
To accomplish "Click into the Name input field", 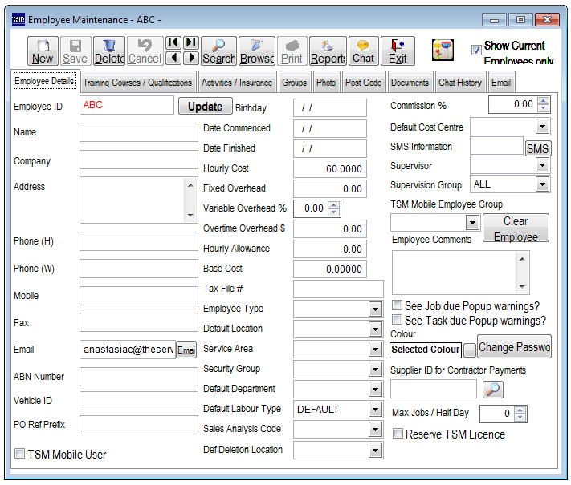I will click(x=138, y=132).
